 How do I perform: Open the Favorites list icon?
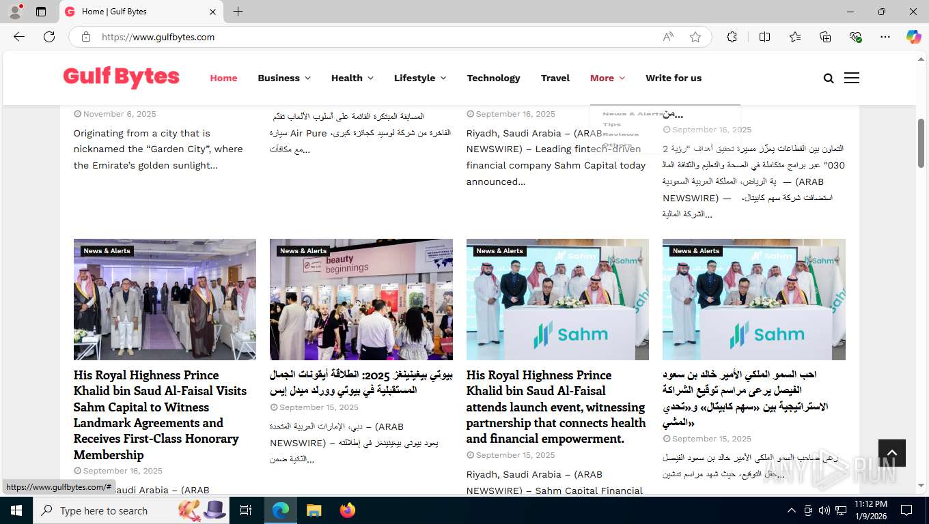pos(795,37)
